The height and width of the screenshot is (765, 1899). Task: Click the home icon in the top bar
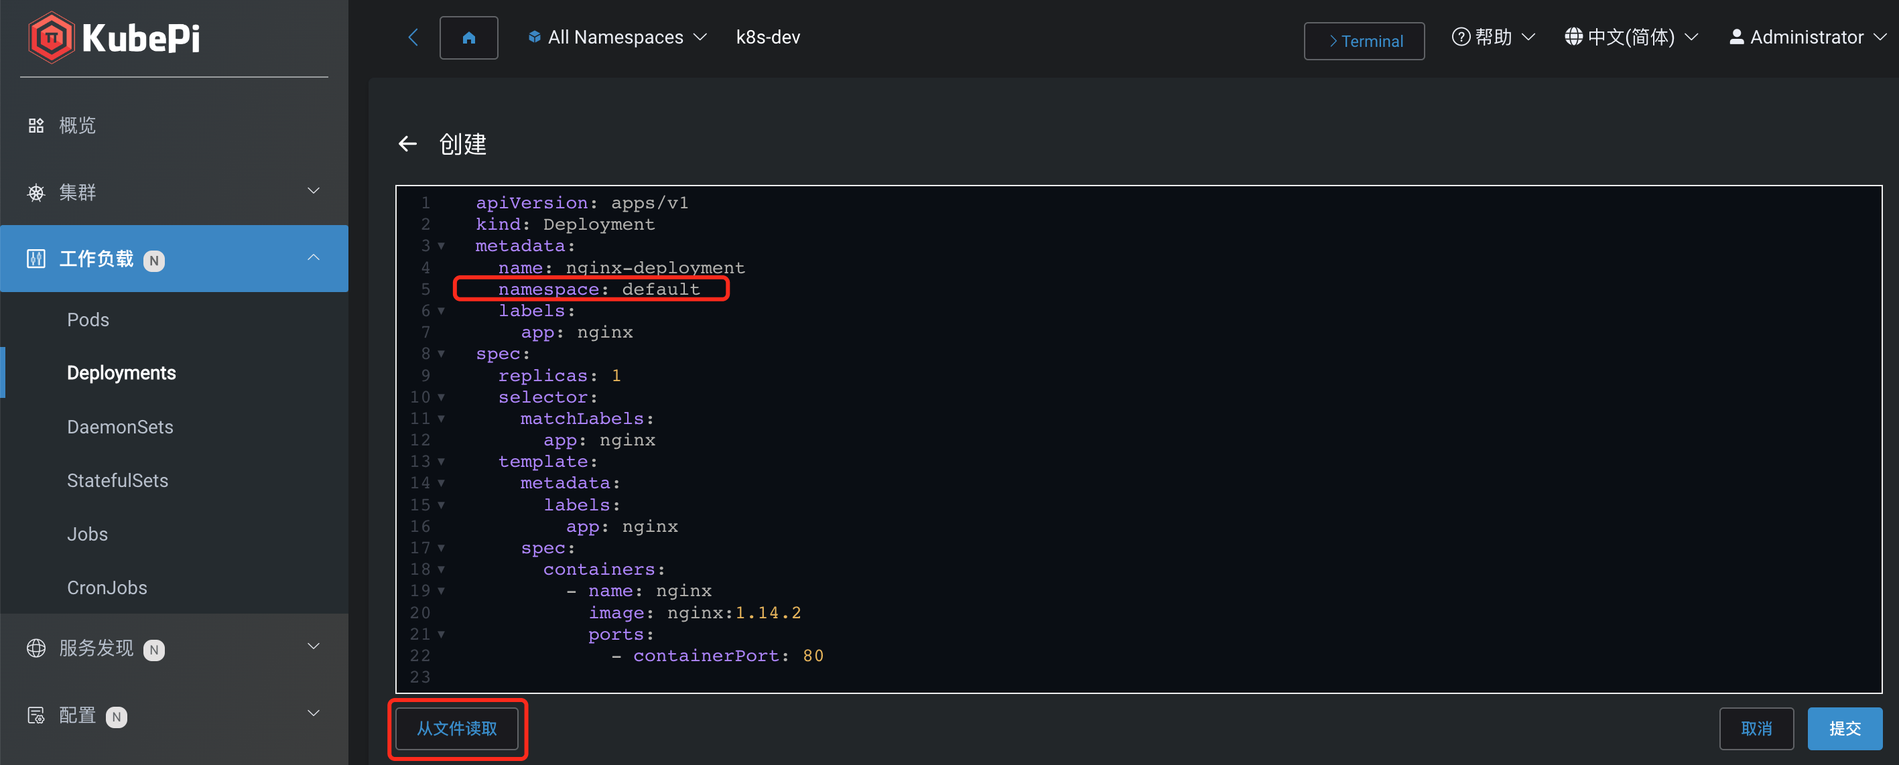pyautogui.click(x=469, y=37)
